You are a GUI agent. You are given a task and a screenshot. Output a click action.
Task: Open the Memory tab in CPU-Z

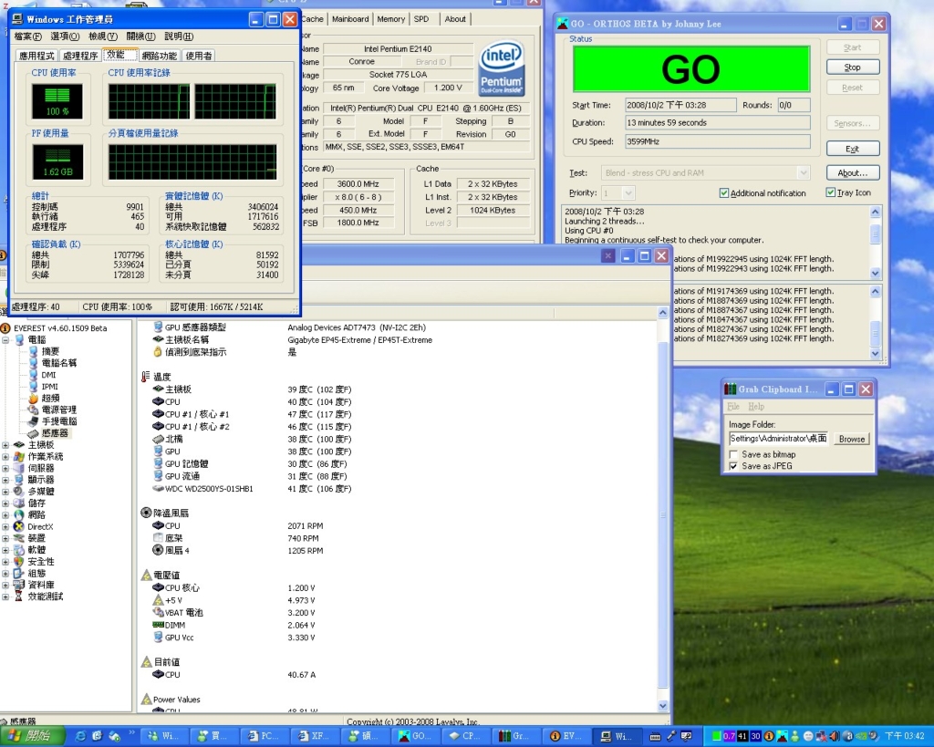pos(390,19)
